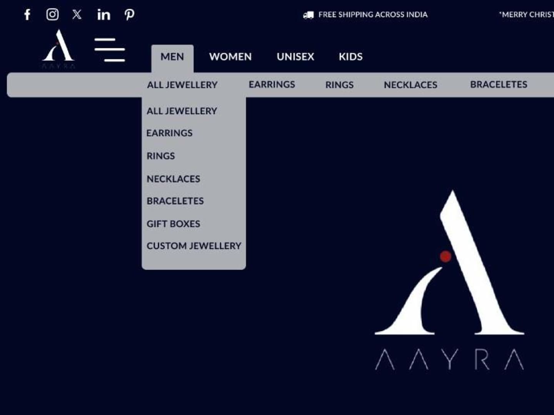
Task: Select the WOMEN category tab
Action: pyautogui.click(x=230, y=57)
